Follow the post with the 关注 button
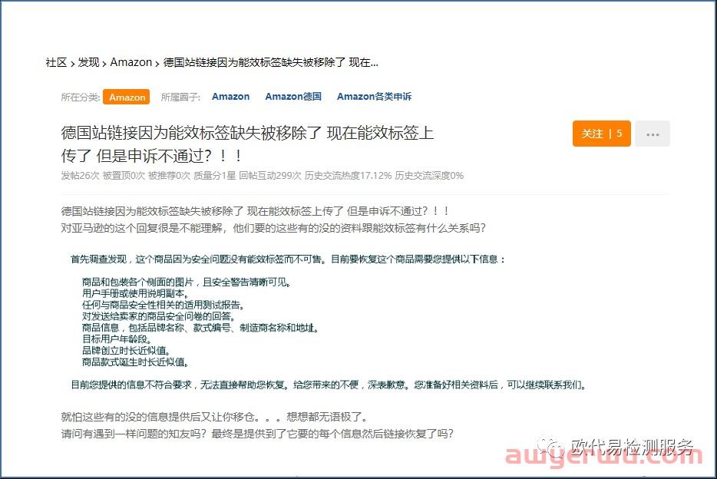Viewport: 717px width, 479px height. point(592,134)
